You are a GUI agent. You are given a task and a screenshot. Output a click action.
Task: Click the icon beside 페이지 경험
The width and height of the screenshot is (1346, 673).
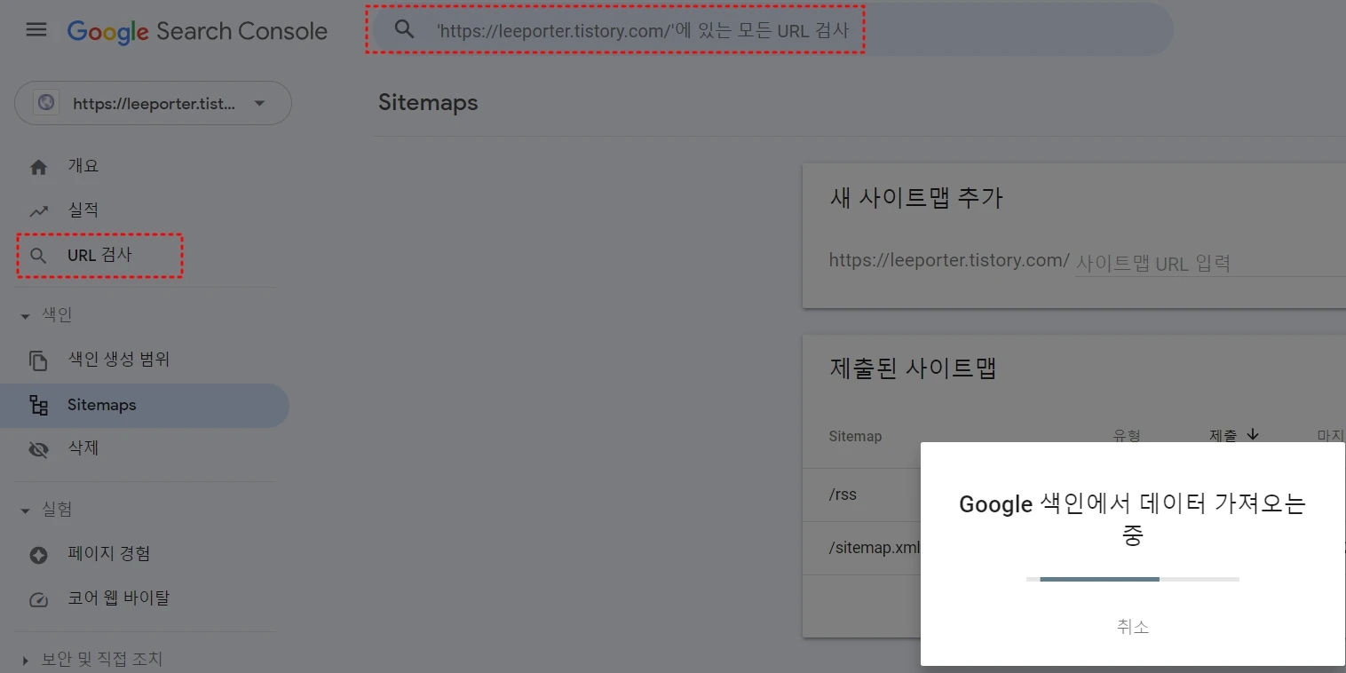tap(38, 555)
